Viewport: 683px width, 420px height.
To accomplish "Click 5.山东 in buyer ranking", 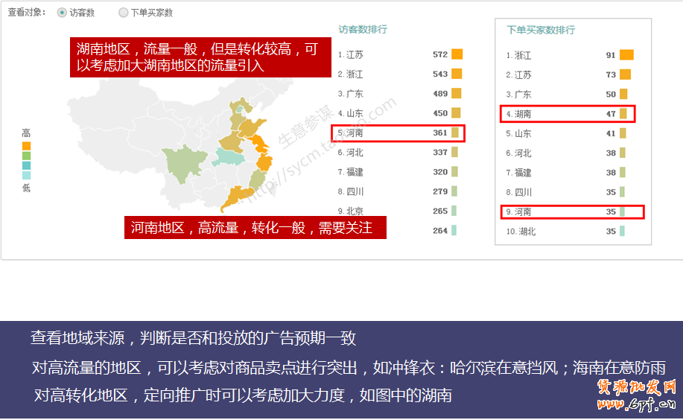I will pyautogui.click(x=518, y=134).
